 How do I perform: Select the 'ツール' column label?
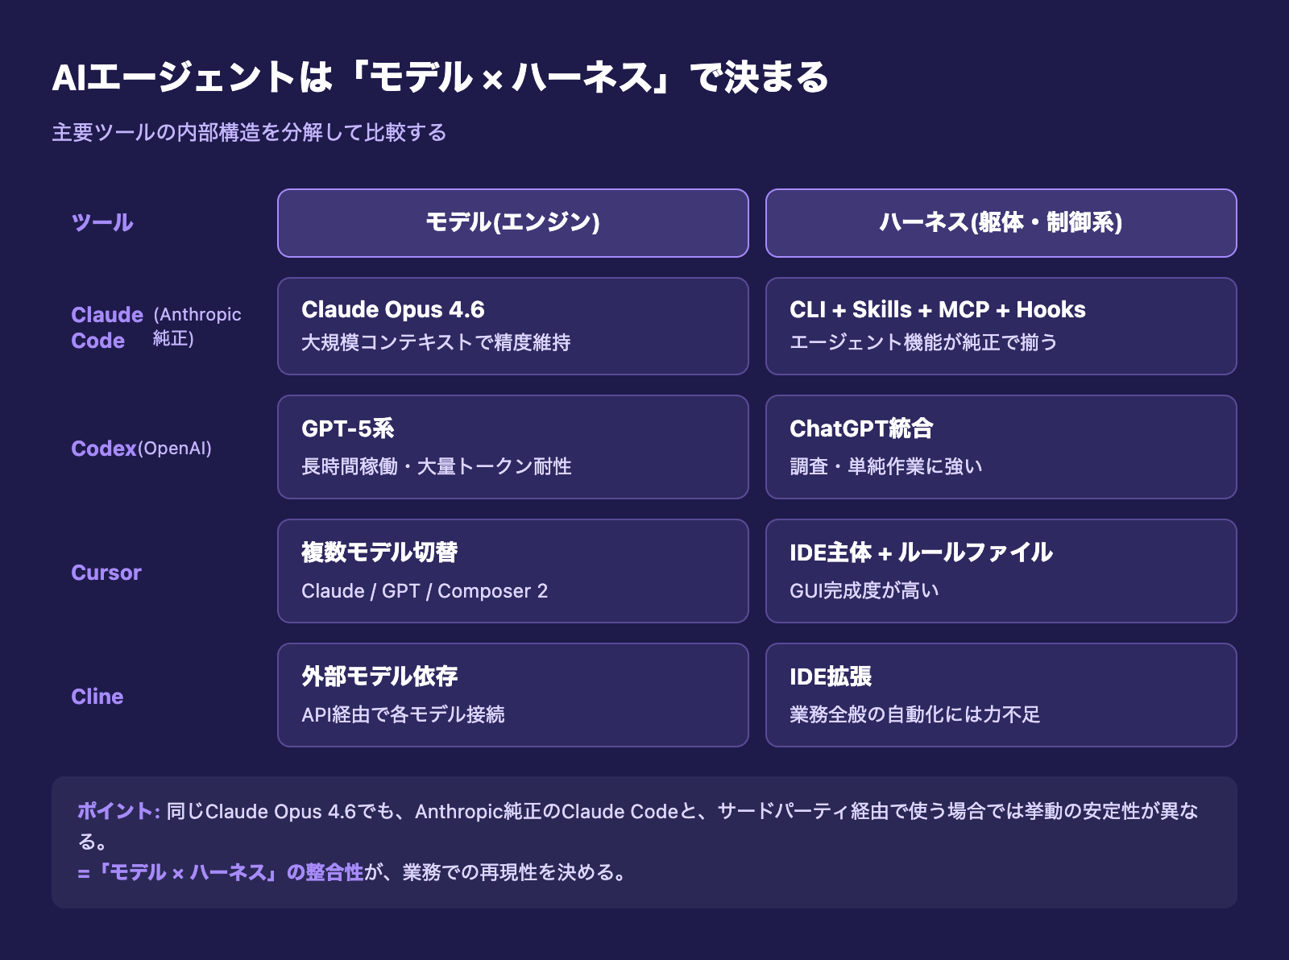tap(102, 223)
